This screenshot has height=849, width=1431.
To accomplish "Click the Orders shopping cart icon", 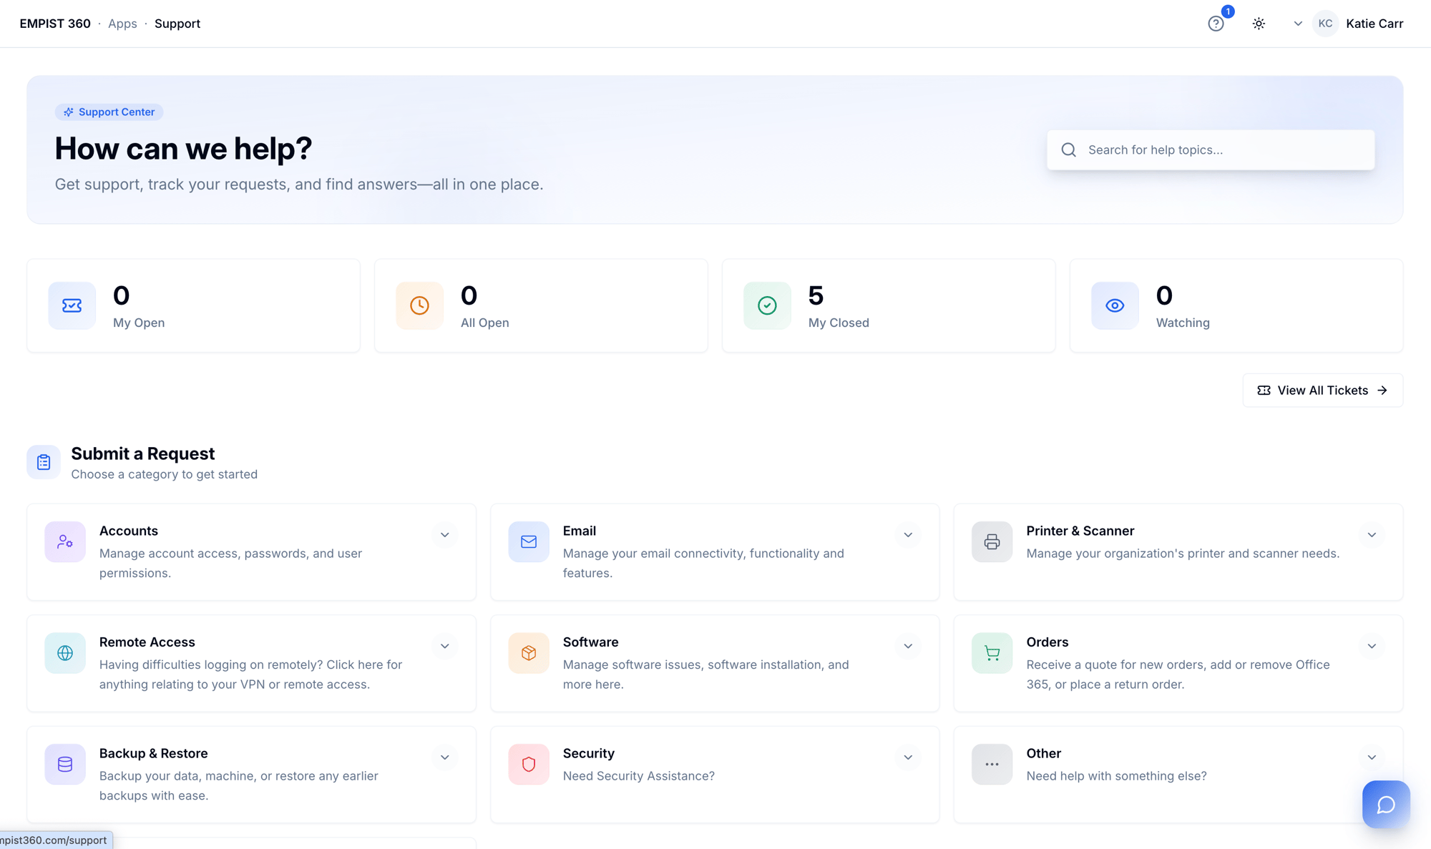I will tap(992, 653).
